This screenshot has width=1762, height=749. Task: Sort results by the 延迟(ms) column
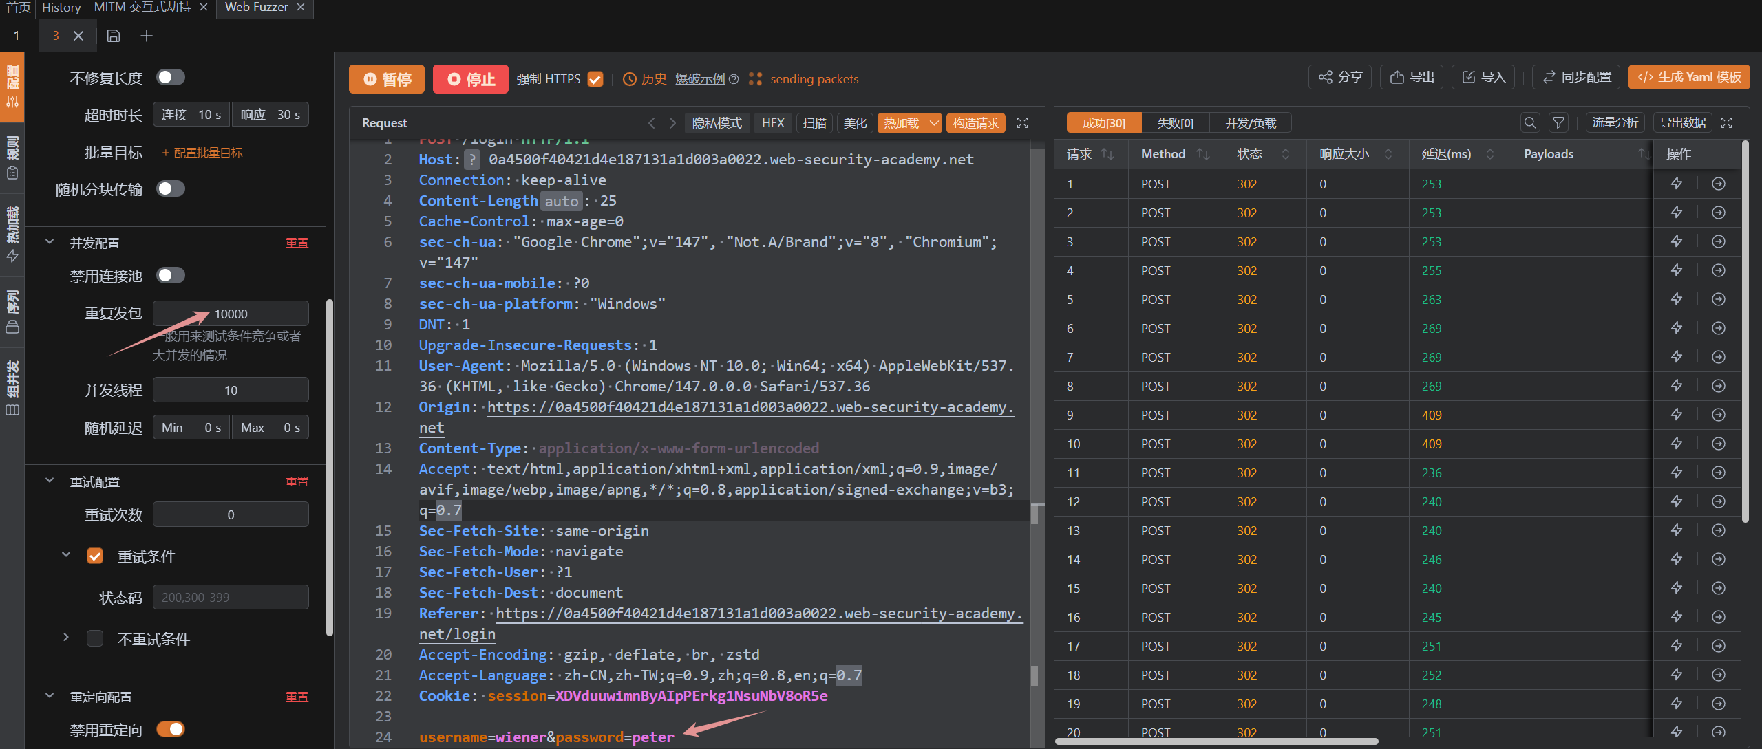[x=1490, y=154]
